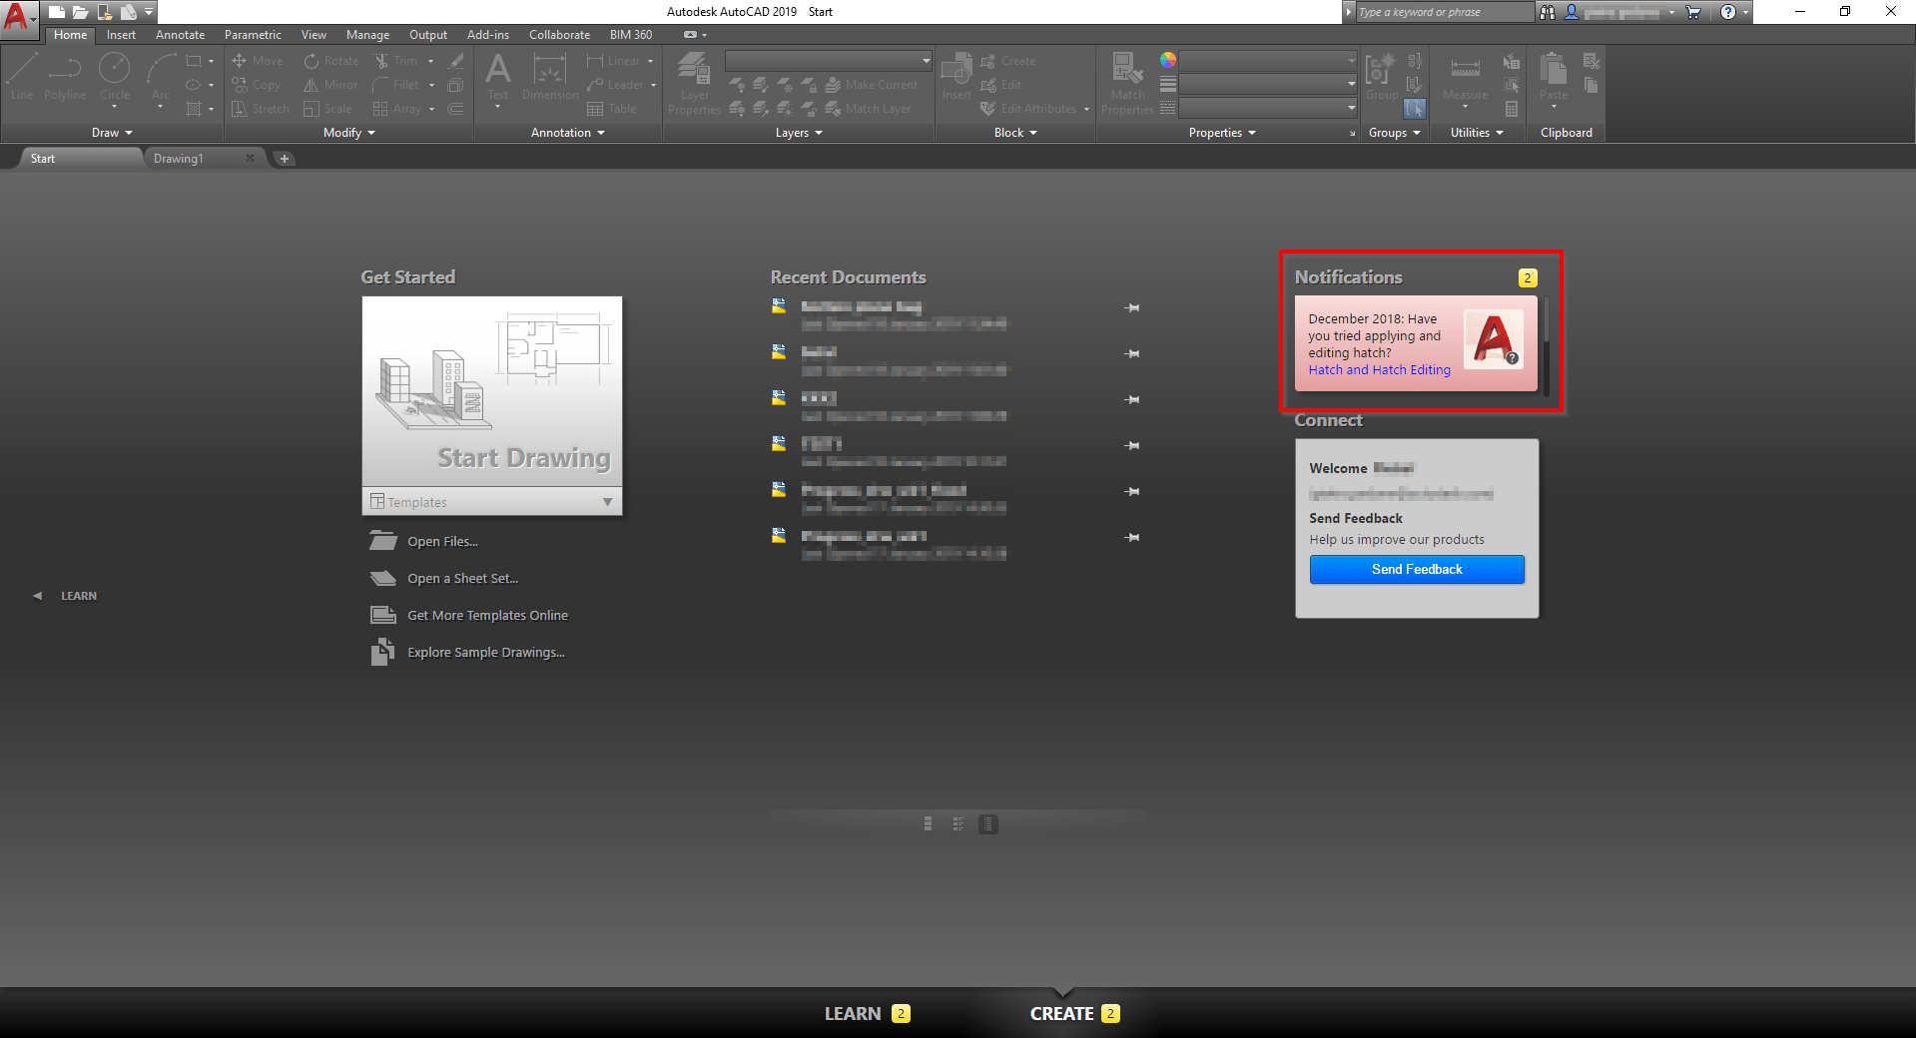Image resolution: width=1916 pixels, height=1038 pixels.
Task: Open the Drawing1 tab
Action: pyautogui.click(x=180, y=158)
